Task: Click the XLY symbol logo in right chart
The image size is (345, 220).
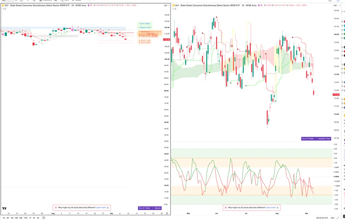Action: coord(173,5)
